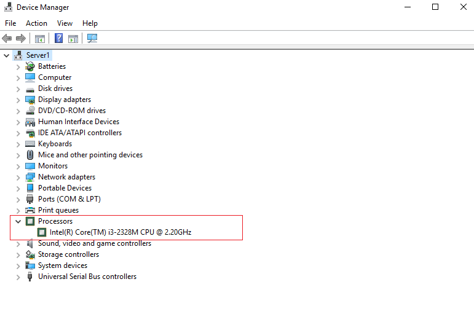Expand the Batteries node

pos(18,67)
